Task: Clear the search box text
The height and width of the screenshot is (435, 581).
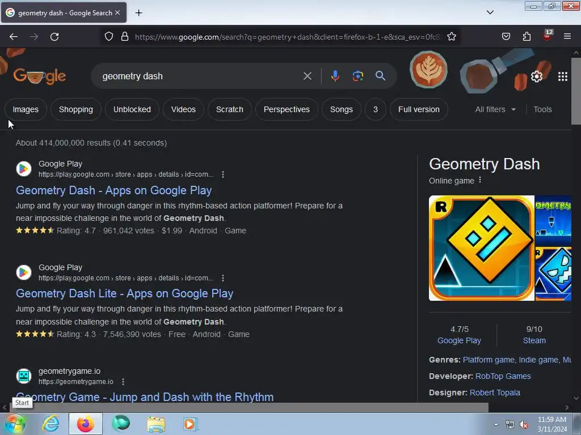Action: point(307,76)
